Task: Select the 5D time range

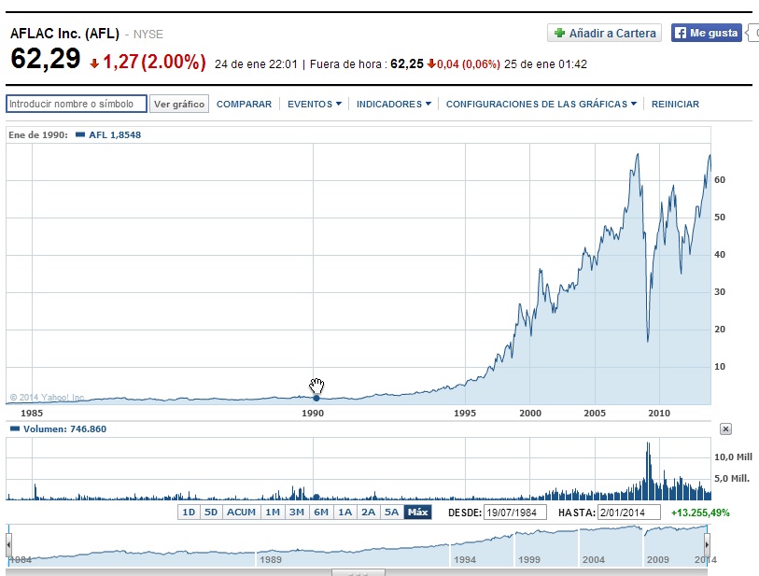Action: click(211, 513)
